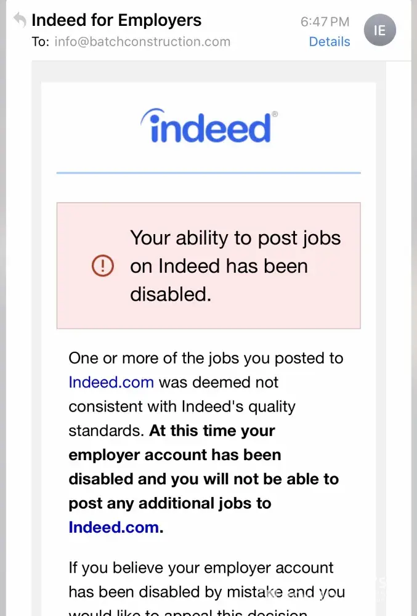Tap the bold "employer account has been" text

coord(175,455)
